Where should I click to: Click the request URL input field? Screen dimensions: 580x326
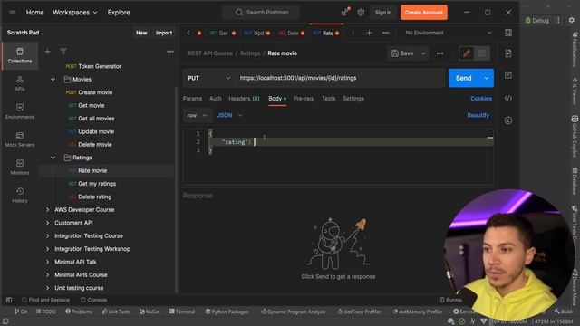(340, 78)
